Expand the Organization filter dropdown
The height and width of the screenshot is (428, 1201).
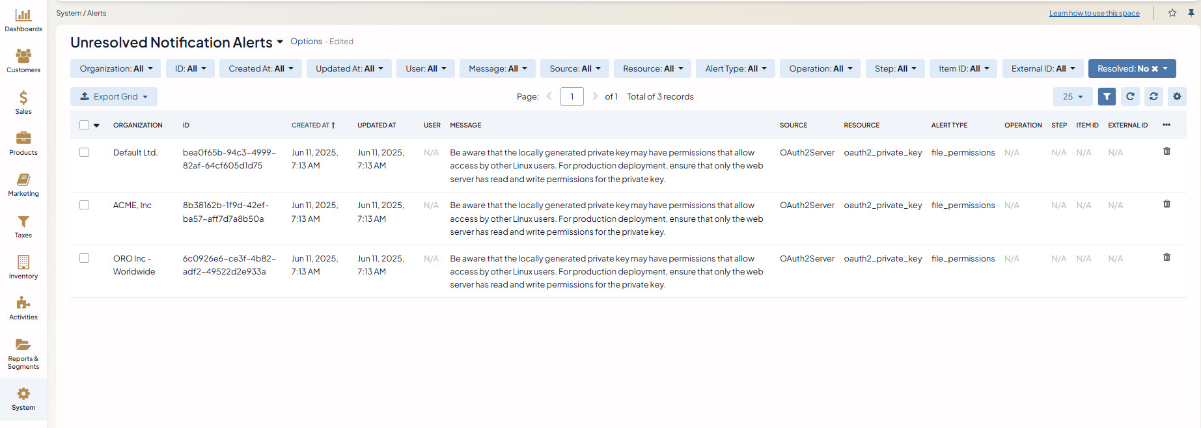point(115,69)
